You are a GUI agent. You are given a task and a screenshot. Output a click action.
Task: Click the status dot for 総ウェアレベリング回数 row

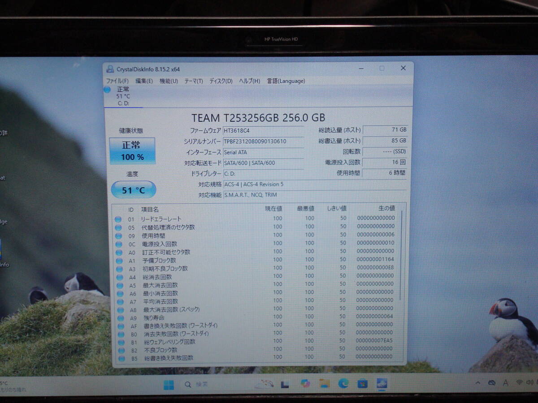[x=121, y=342]
